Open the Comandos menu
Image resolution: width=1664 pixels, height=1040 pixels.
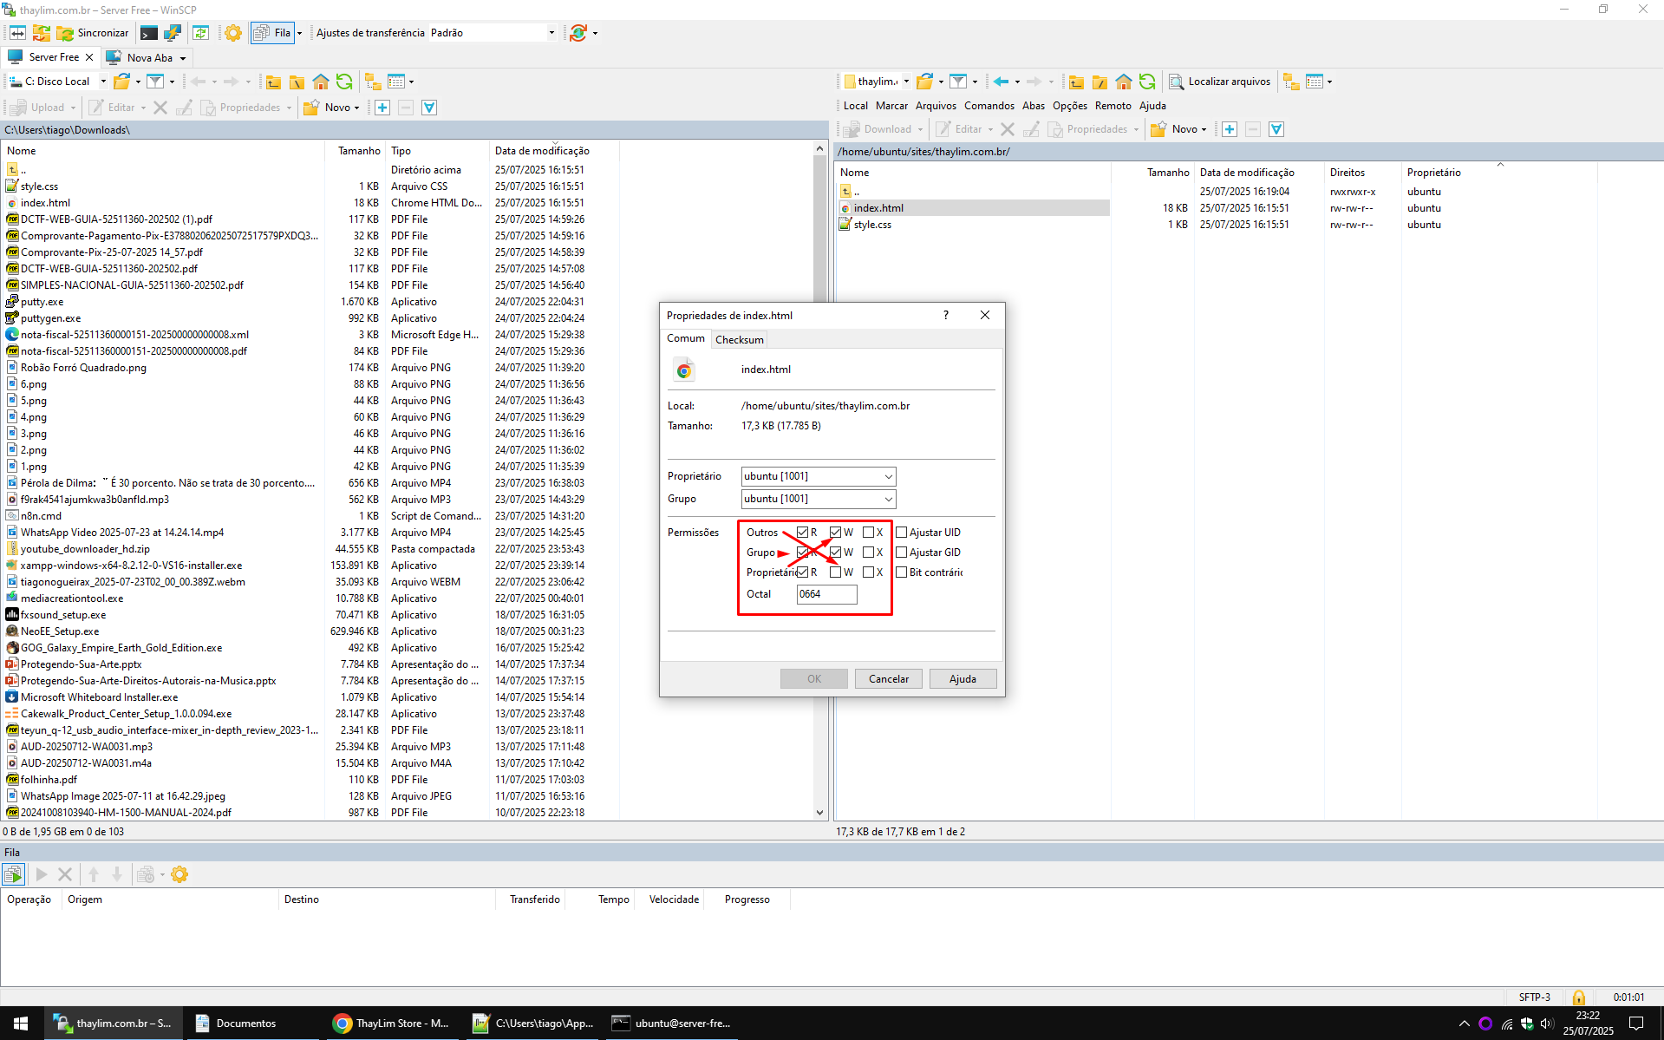[x=989, y=106]
